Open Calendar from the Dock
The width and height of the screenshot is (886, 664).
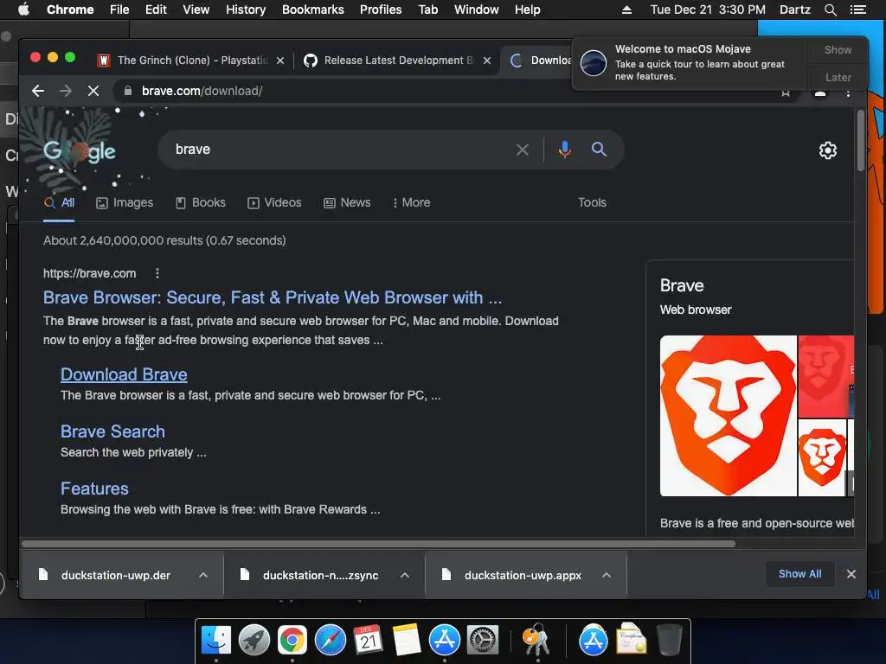tap(368, 641)
